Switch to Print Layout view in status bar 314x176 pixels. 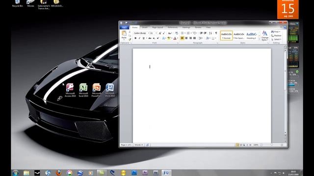click(237, 145)
